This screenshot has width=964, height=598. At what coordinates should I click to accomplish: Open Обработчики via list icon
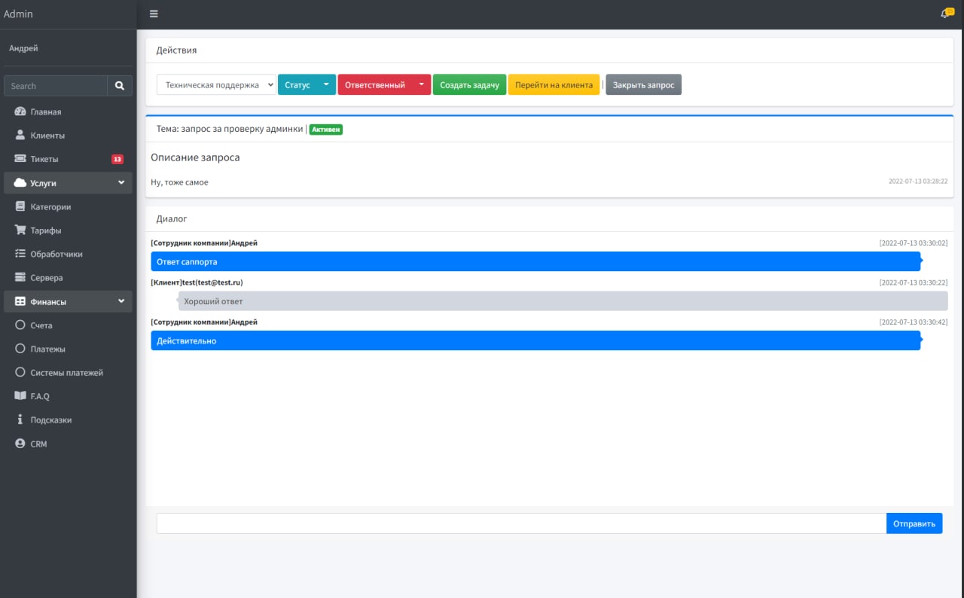(x=20, y=254)
